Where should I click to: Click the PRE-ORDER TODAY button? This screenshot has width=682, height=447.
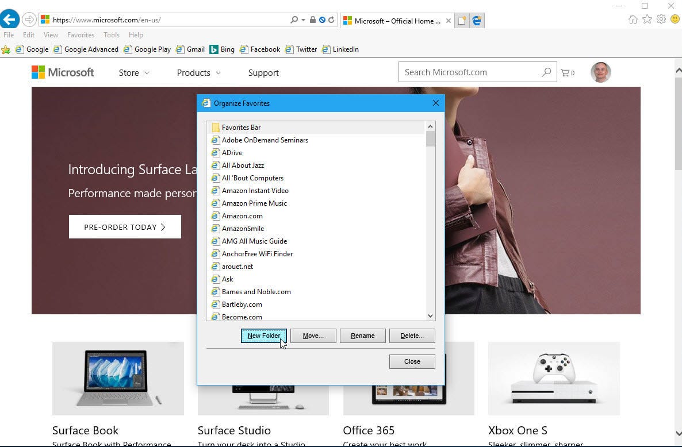click(x=125, y=226)
